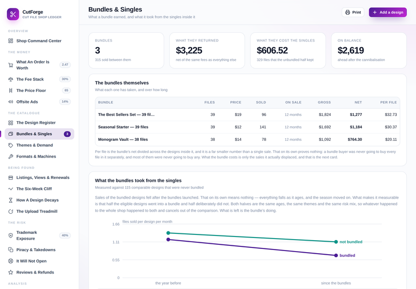Click the NET column header

[358, 102]
